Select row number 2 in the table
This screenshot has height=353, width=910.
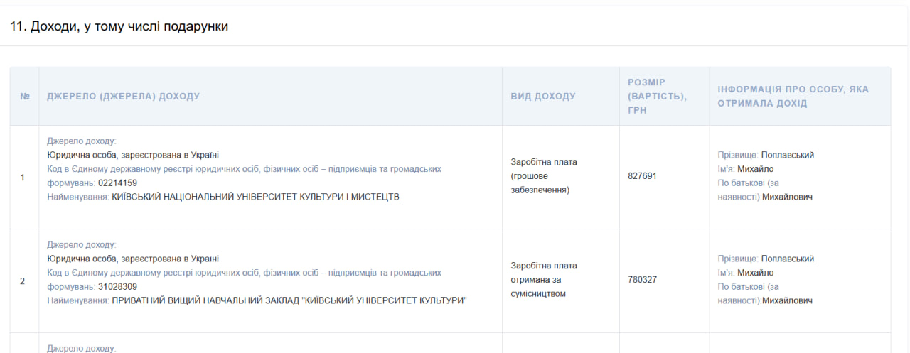(x=22, y=281)
